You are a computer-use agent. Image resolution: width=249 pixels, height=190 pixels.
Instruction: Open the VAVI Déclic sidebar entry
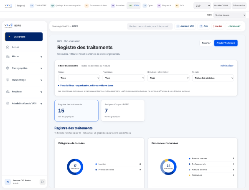pos(24,37)
